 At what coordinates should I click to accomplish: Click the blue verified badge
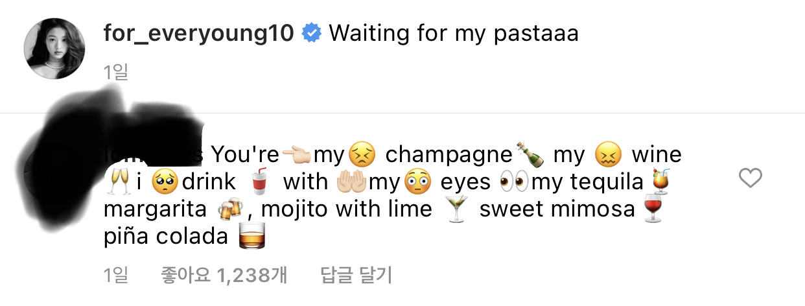click(312, 33)
